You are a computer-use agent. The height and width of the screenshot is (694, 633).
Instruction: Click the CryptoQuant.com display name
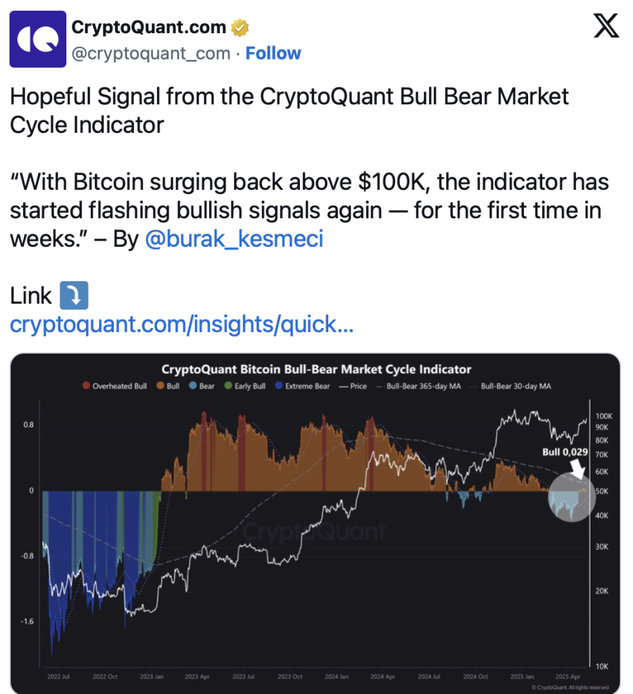148,27
